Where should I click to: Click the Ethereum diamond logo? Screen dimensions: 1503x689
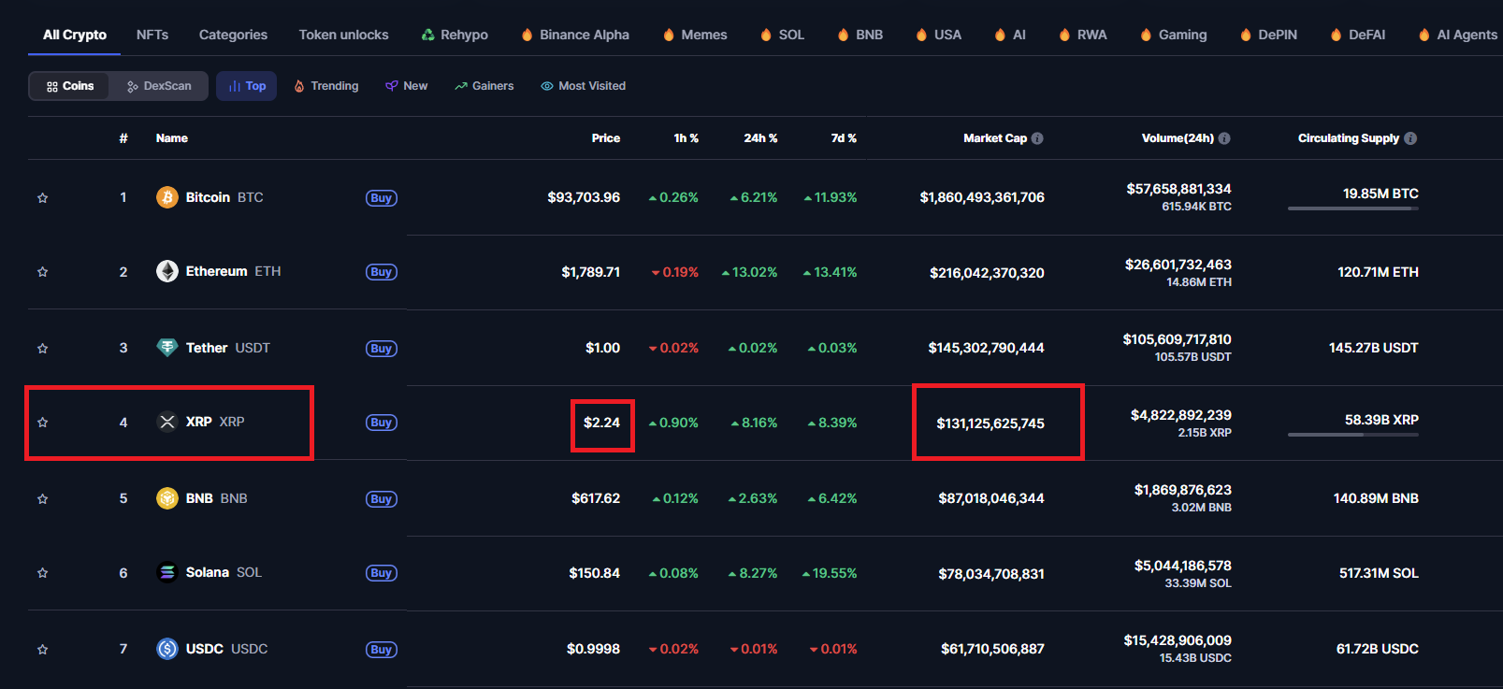tap(167, 271)
